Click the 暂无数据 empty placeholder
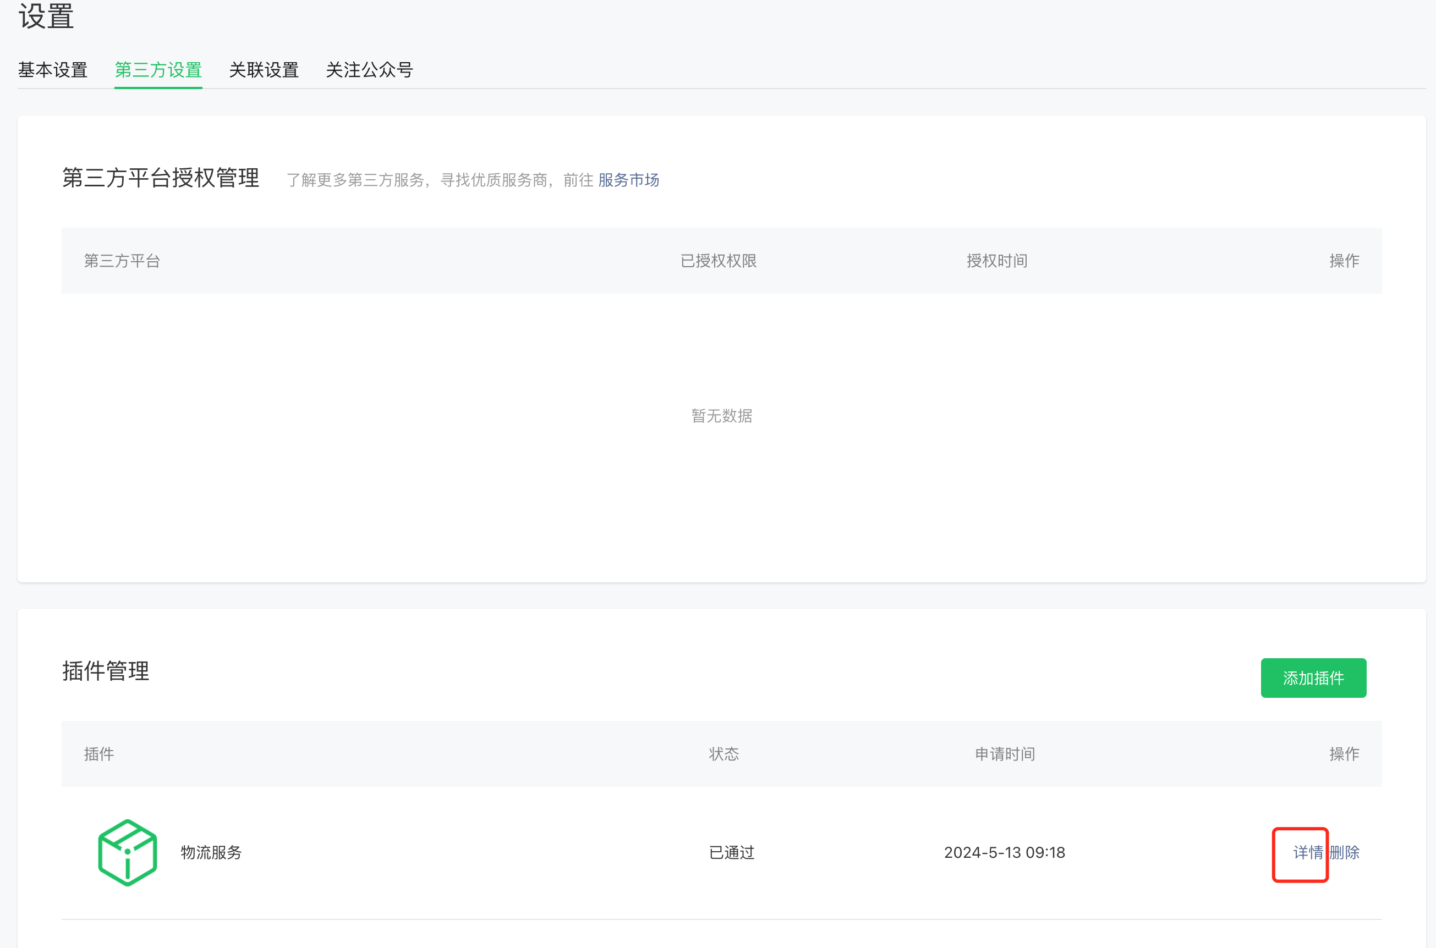 [x=722, y=416]
